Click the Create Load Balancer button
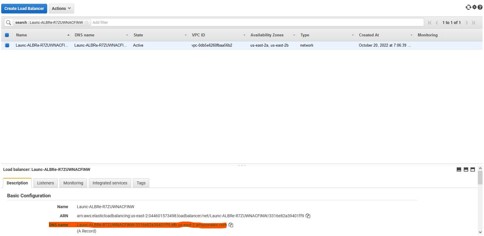484x236 pixels. click(x=24, y=9)
